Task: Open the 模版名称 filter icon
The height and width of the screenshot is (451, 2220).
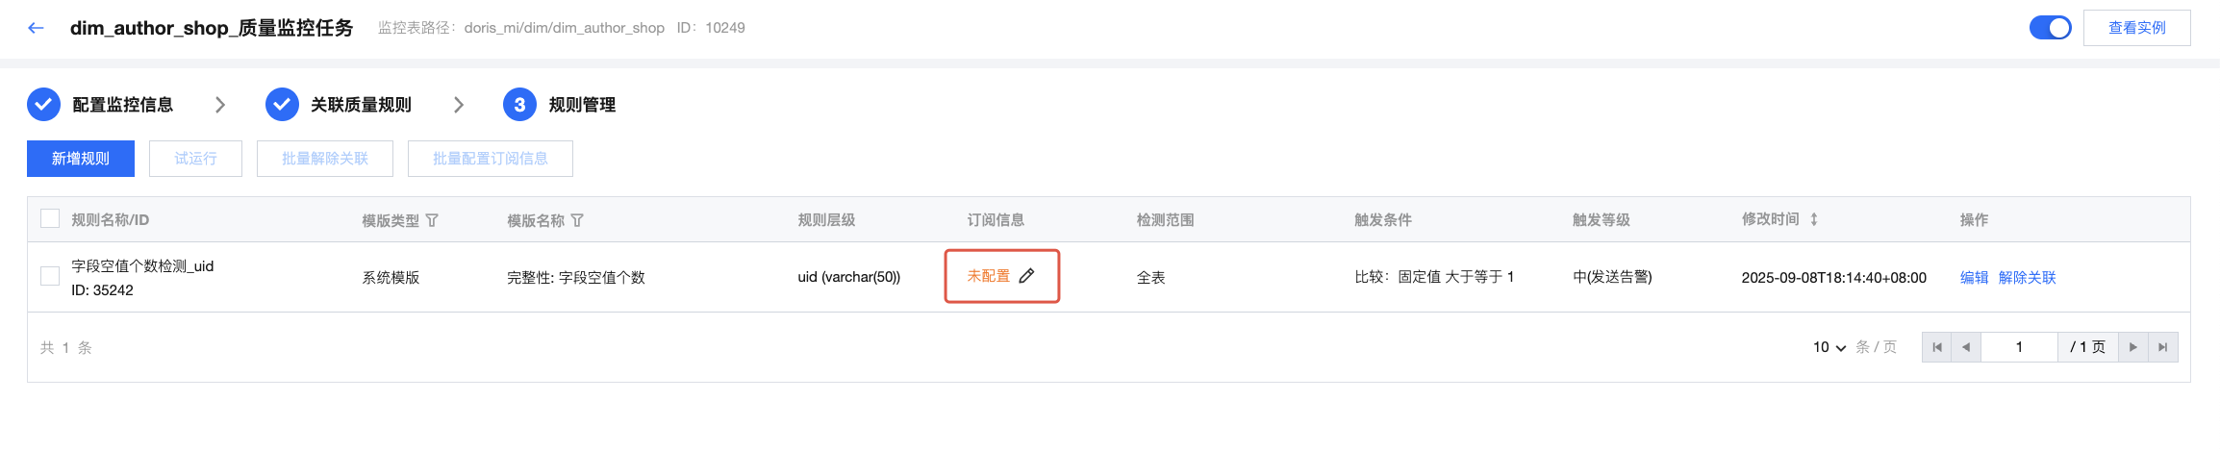Action: click(x=577, y=220)
